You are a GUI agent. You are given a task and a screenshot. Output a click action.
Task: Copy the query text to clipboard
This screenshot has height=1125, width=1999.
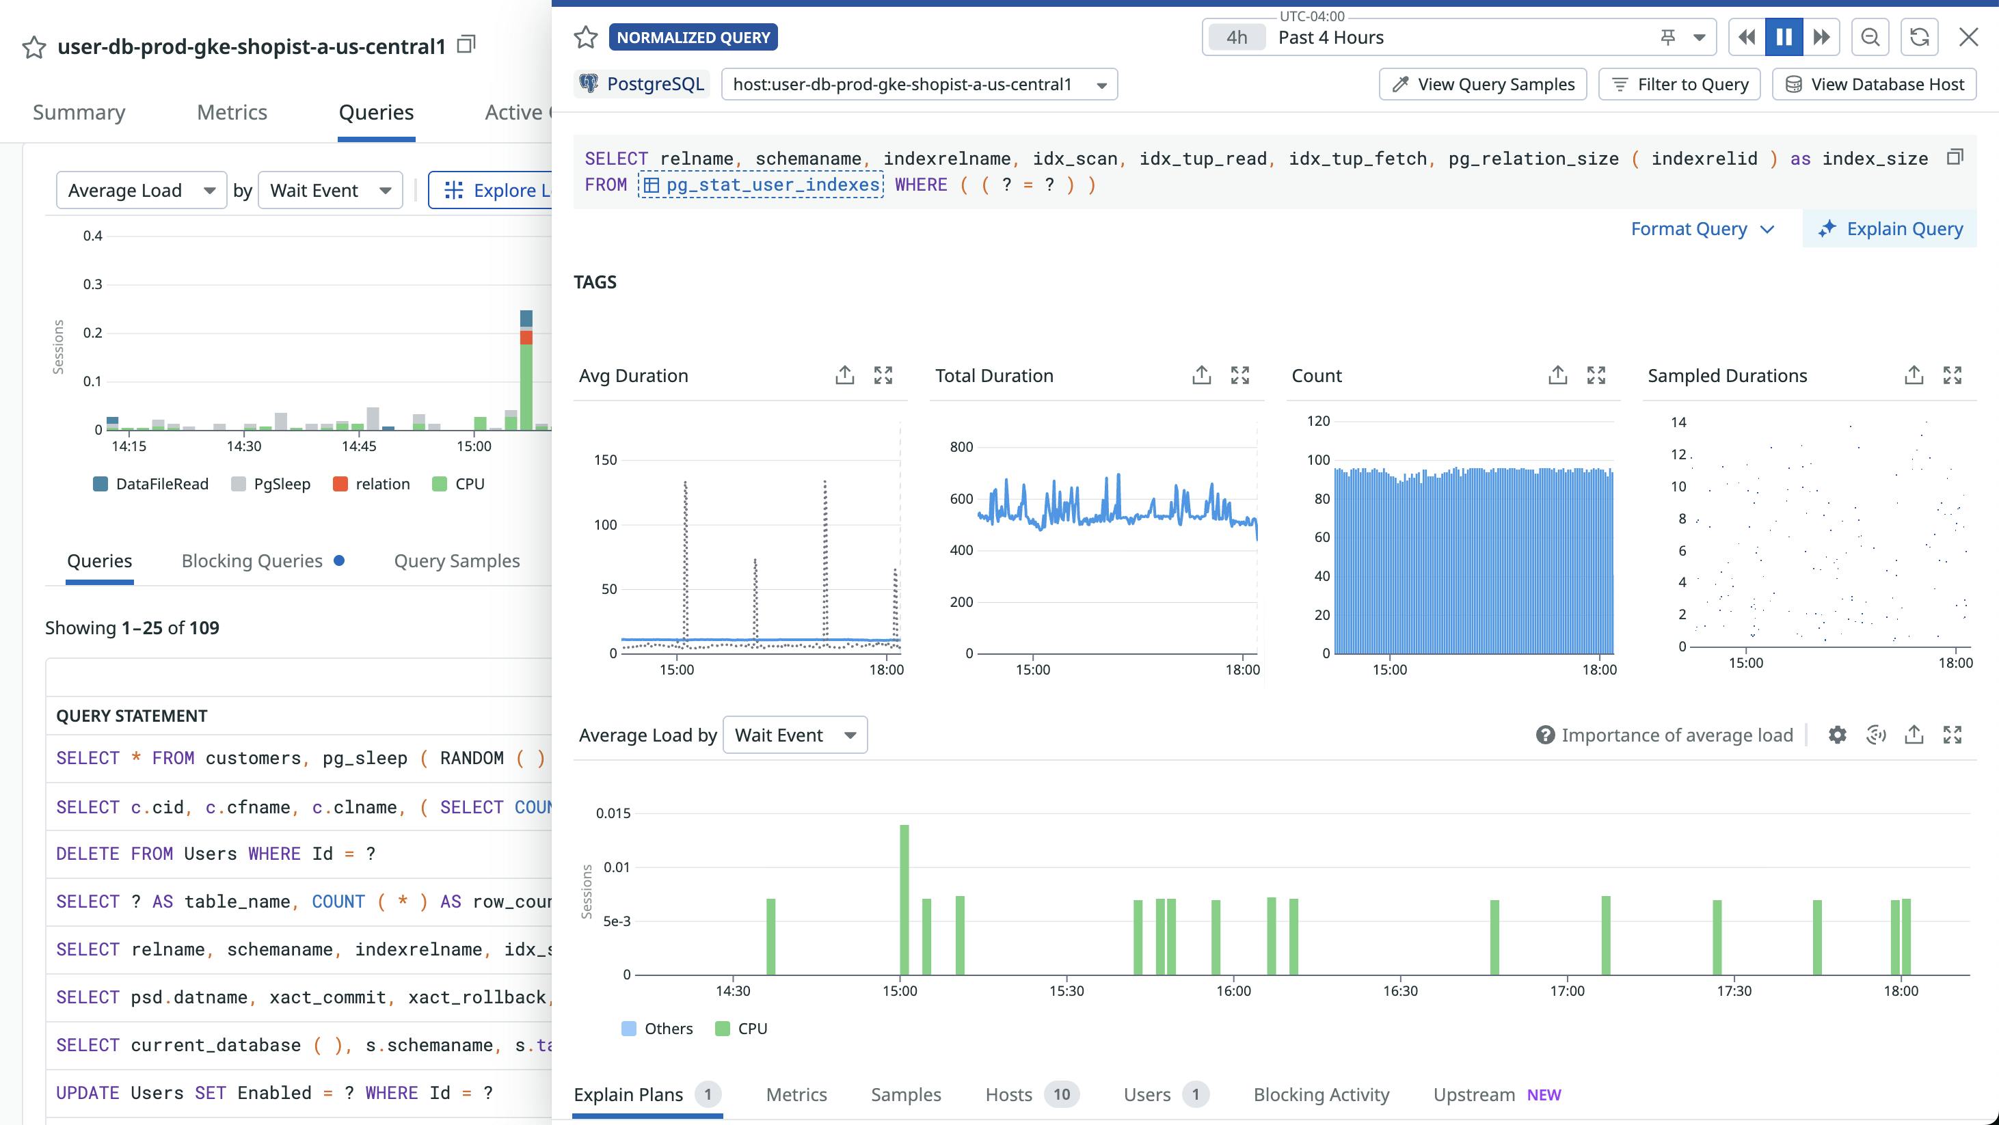(x=1955, y=157)
